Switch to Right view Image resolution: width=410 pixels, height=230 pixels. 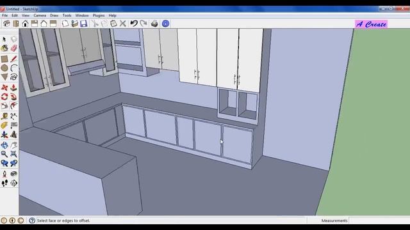[35, 24]
